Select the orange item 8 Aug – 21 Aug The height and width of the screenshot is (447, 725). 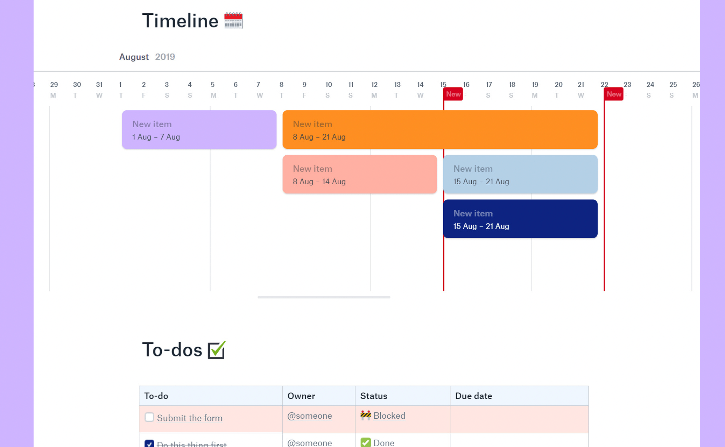coord(440,129)
